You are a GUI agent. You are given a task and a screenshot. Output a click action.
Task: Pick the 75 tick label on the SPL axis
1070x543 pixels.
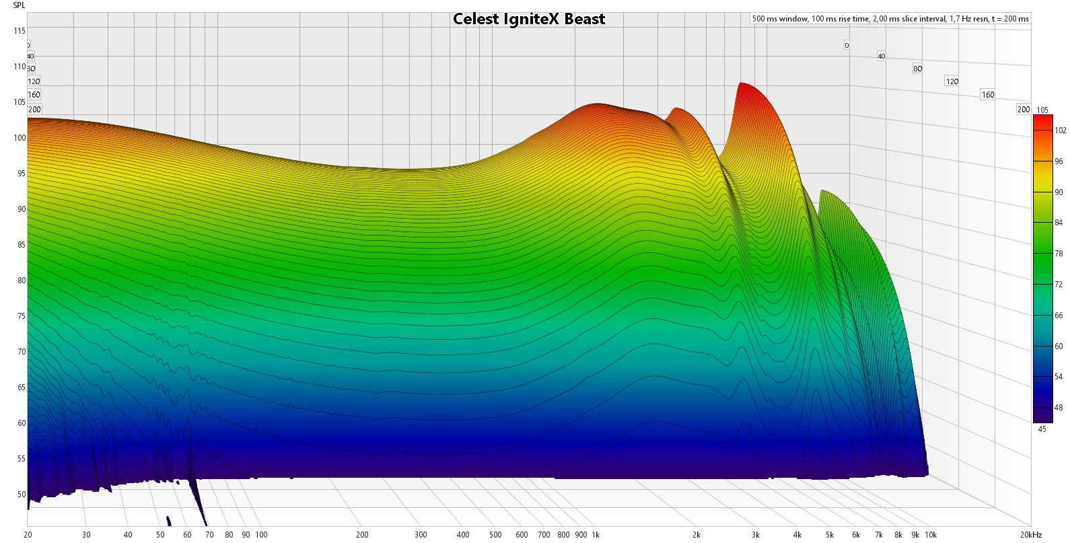21,316
